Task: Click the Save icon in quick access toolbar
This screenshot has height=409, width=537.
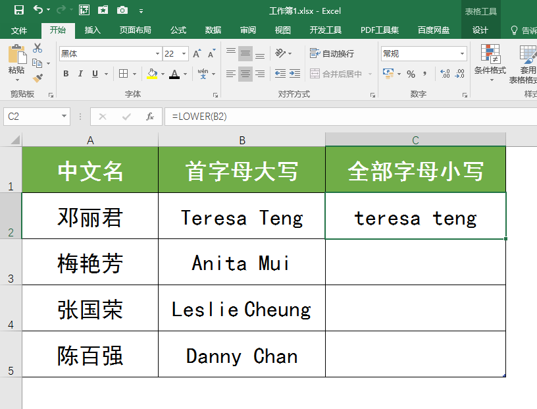Action: [x=19, y=11]
